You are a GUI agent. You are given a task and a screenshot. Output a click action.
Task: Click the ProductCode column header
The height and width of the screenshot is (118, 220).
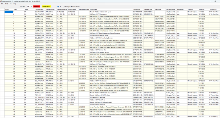(138, 9)
